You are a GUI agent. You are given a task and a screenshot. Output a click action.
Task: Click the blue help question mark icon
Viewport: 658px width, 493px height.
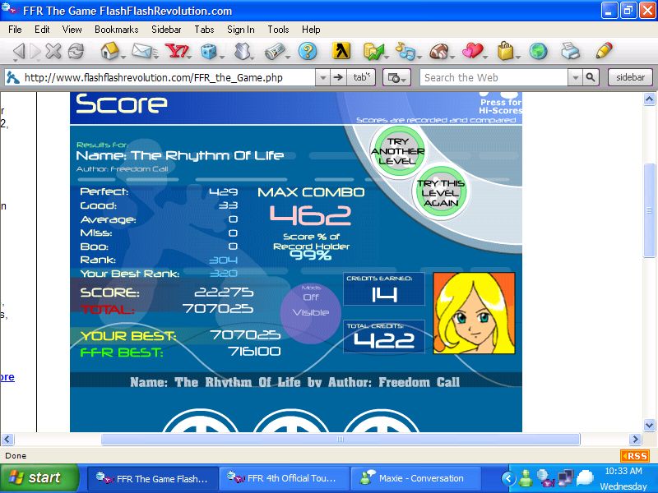pyautogui.click(x=308, y=52)
